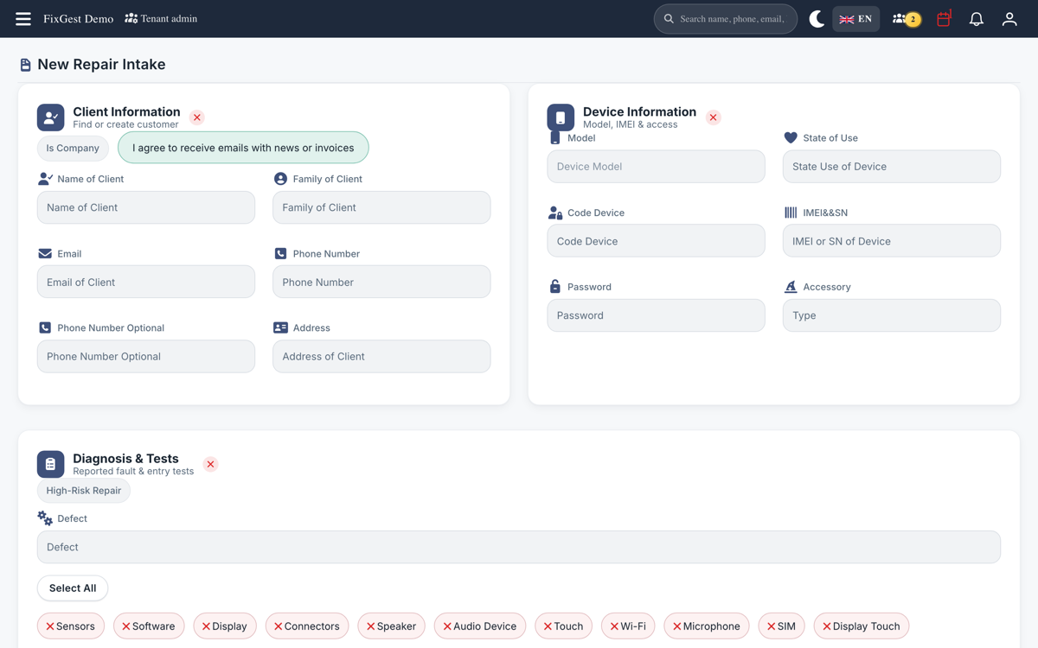This screenshot has height=648, width=1038.
Task: Clear the Client Information section
Action: [x=197, y=118]
